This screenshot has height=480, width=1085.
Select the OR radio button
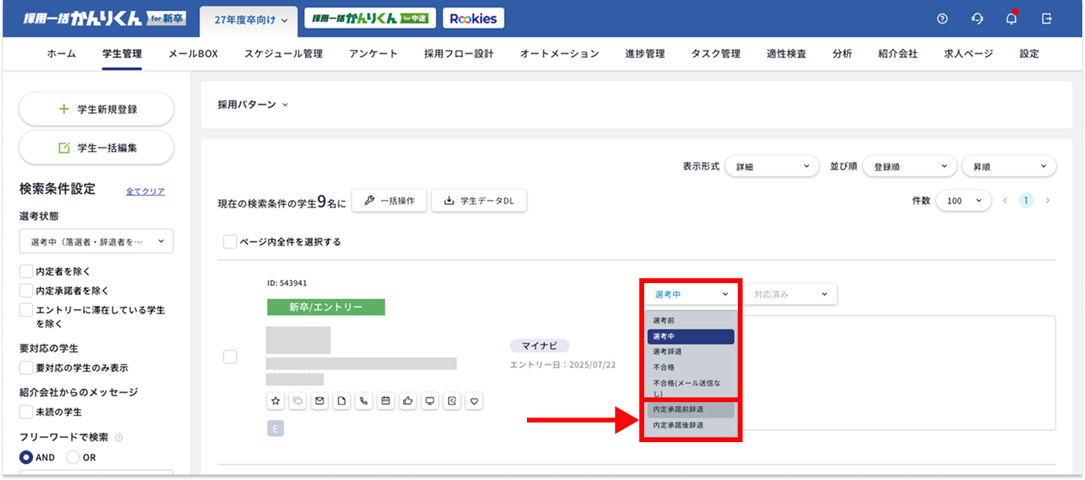[x=73, y=457]
